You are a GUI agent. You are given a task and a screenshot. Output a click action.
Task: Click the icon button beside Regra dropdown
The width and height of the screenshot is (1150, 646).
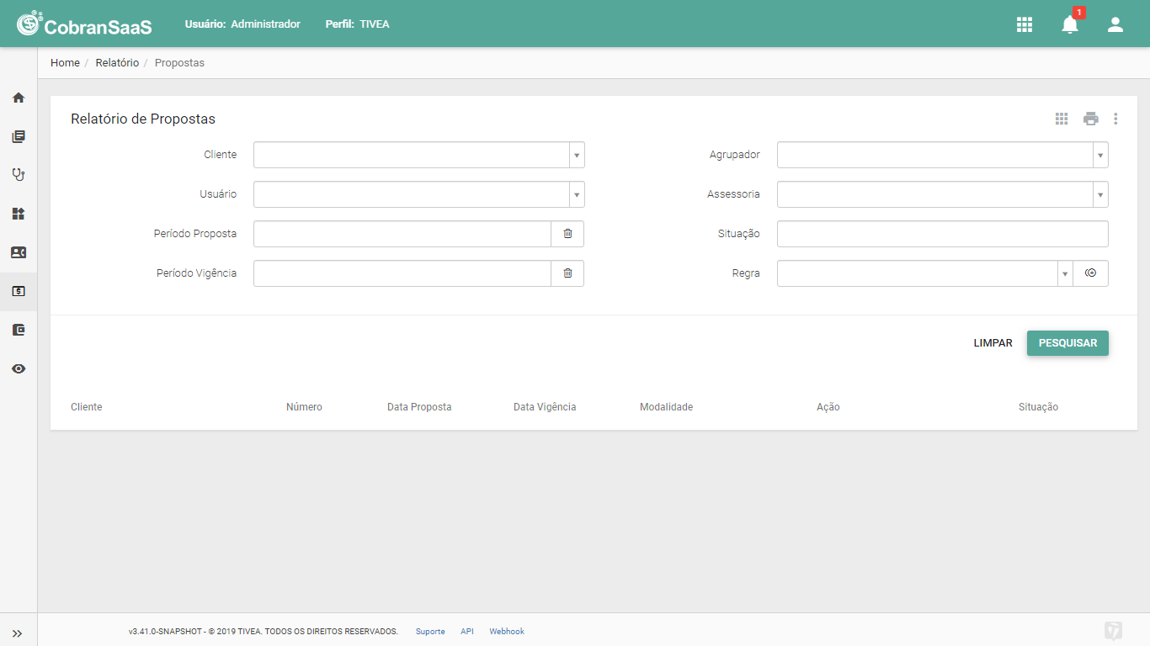(x=1091, y=273)
